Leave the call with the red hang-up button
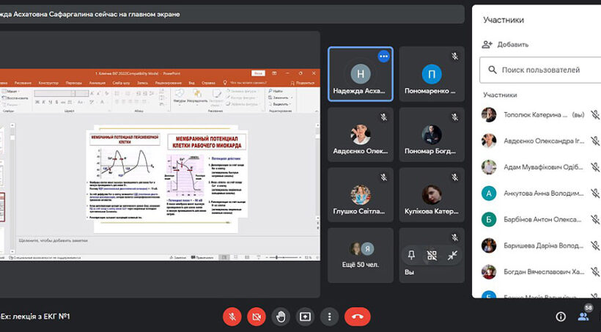Viewport: 601px width, 332px height. coord(357,317)
